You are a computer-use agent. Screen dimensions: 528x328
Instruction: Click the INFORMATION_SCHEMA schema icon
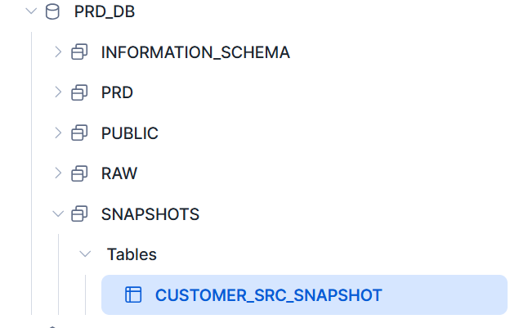(x=79, y=52)
